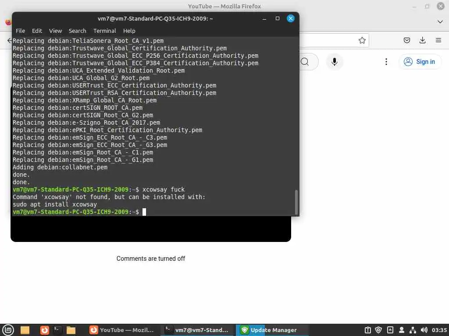
Task: Click Firefox back arrow button
Action: (9, 40)
